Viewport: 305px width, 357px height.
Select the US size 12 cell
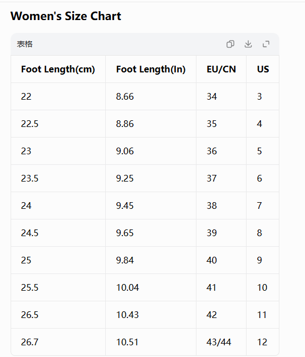(263, 342)
